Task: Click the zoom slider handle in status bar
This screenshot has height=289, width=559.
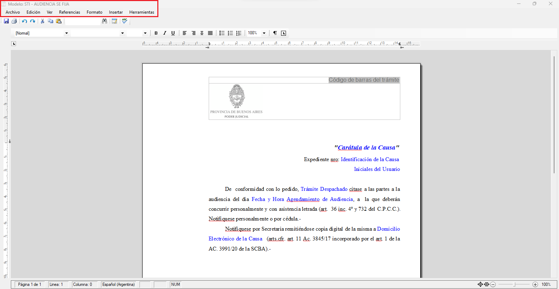Action: (514, 284)
